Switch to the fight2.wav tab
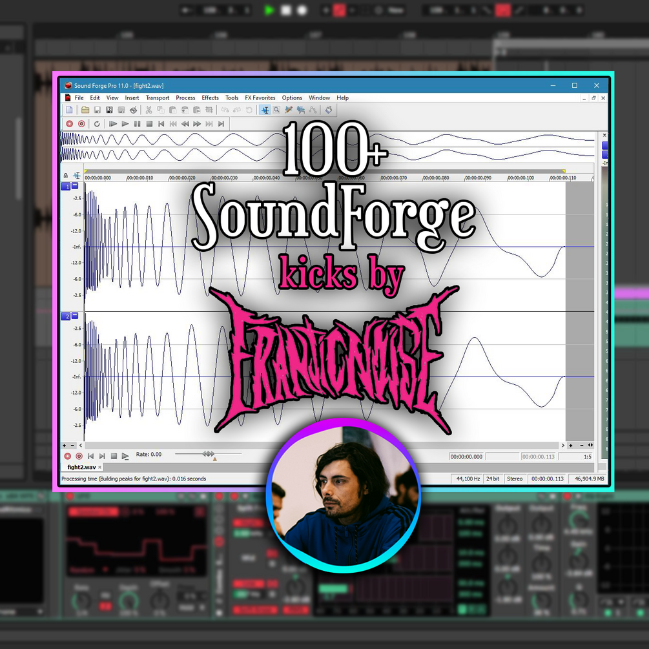Screen dimensions: 649x649 pyautogui.click(x=81, y=468)
